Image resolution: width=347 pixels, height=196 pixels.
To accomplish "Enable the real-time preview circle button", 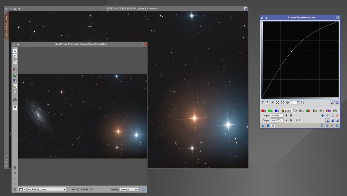I will [273, 125].
